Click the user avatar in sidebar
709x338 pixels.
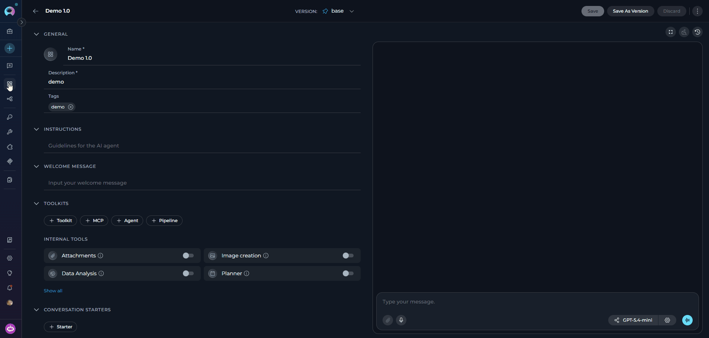click(10, 303)
